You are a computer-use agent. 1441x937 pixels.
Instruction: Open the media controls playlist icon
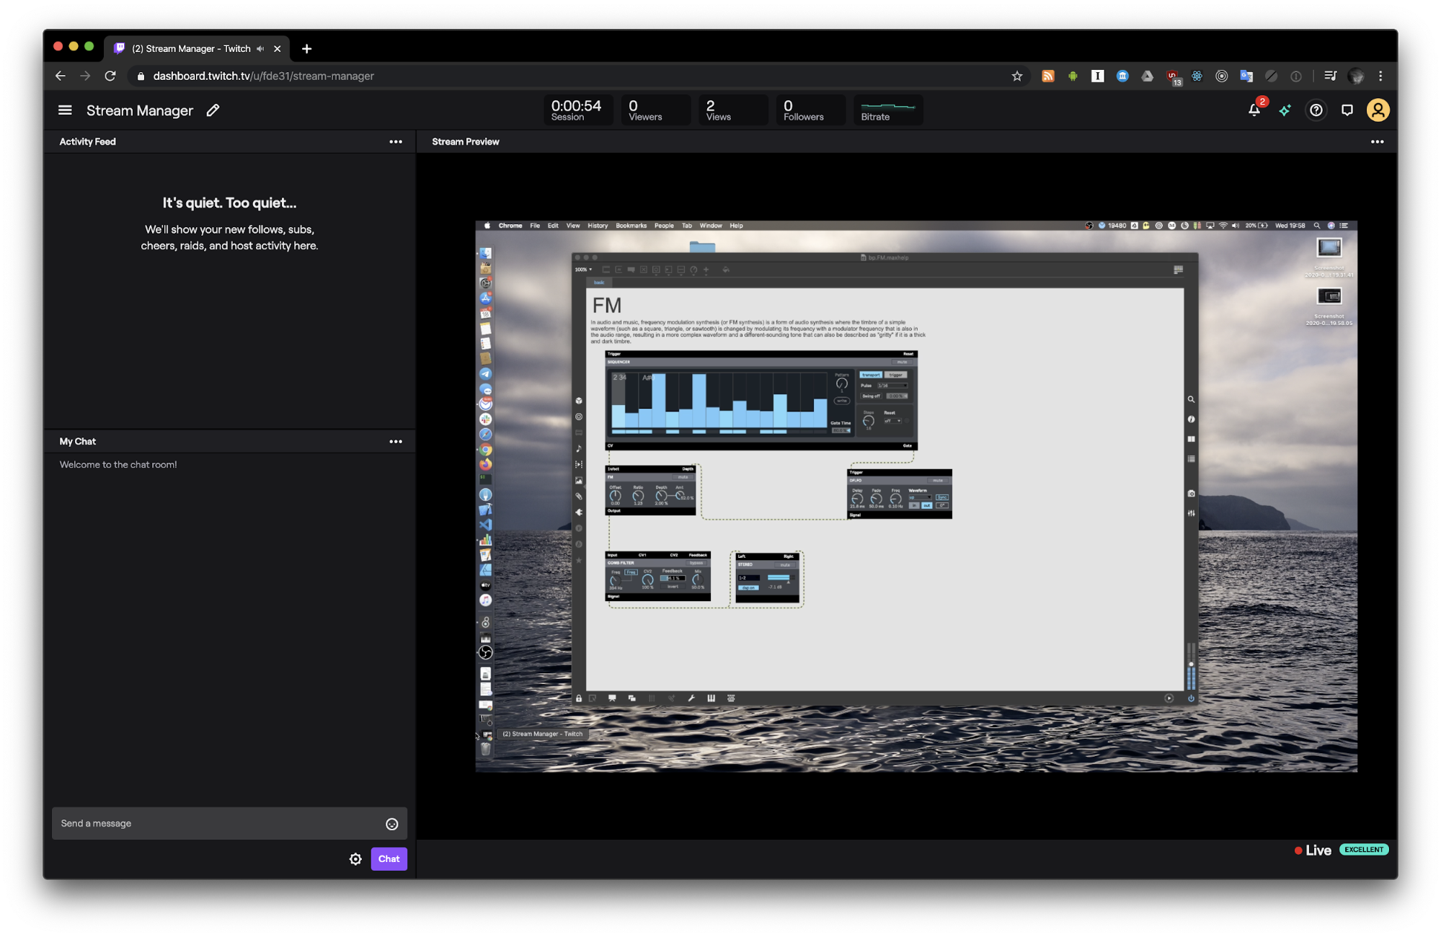1330,76
